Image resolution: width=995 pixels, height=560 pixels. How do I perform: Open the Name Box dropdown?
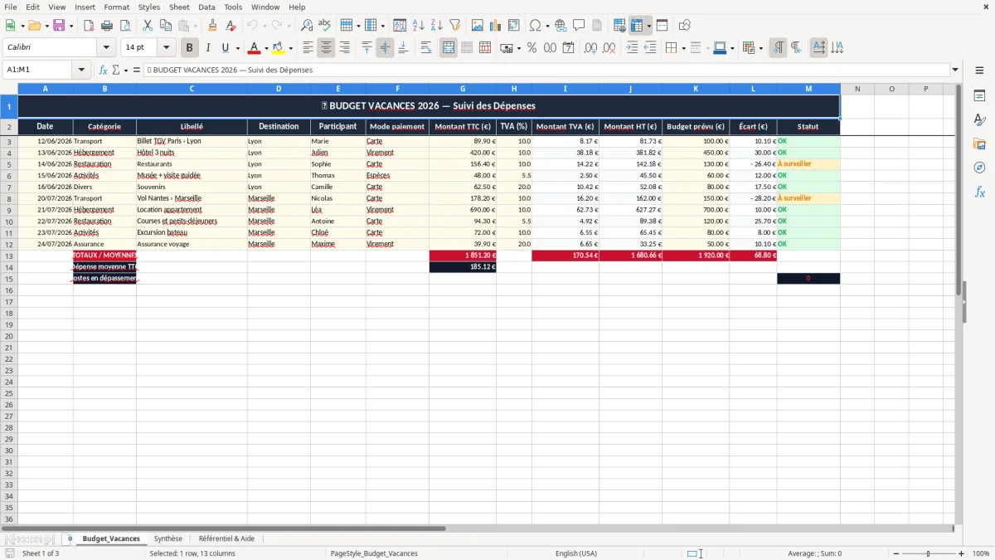tap(82, 70)
